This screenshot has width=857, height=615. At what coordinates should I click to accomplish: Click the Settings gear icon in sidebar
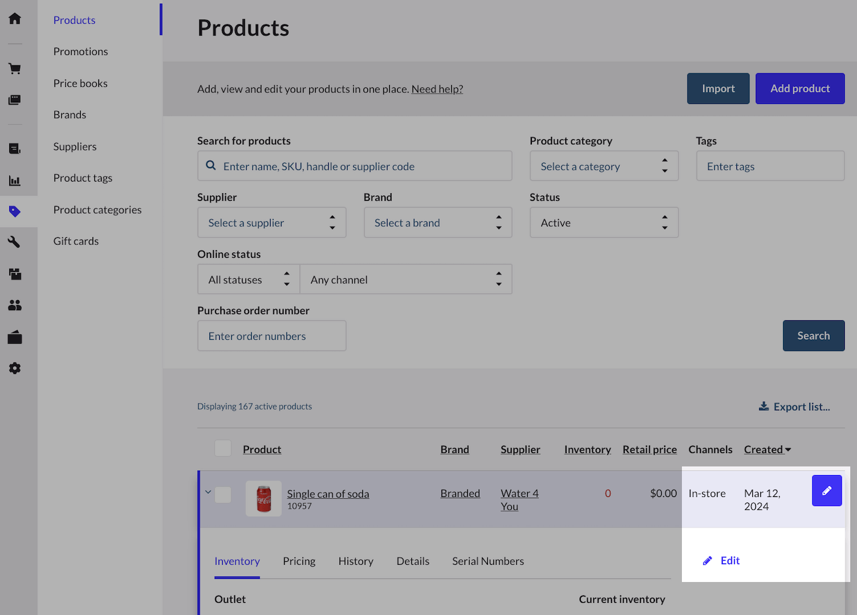[x=15, y=368]
